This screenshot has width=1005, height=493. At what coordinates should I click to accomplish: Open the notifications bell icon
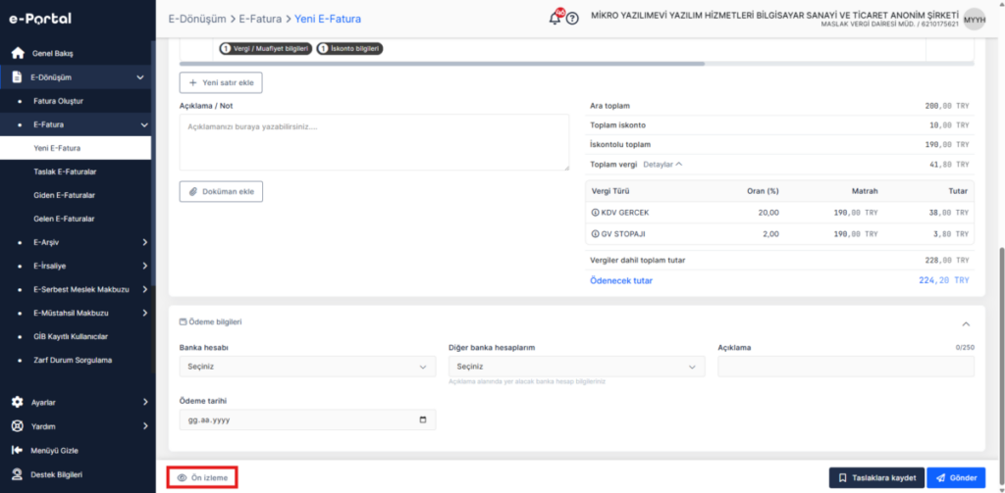[555, 19]
